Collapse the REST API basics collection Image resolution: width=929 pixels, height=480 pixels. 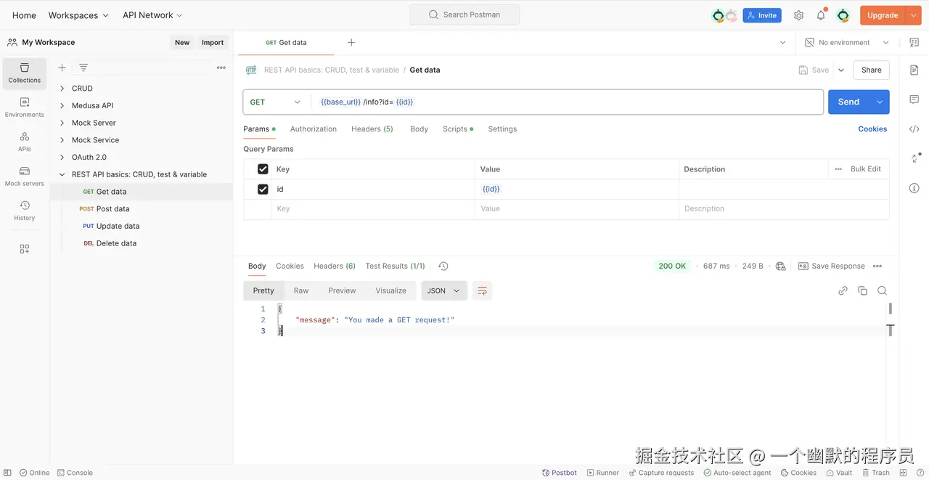click(62, 175)
